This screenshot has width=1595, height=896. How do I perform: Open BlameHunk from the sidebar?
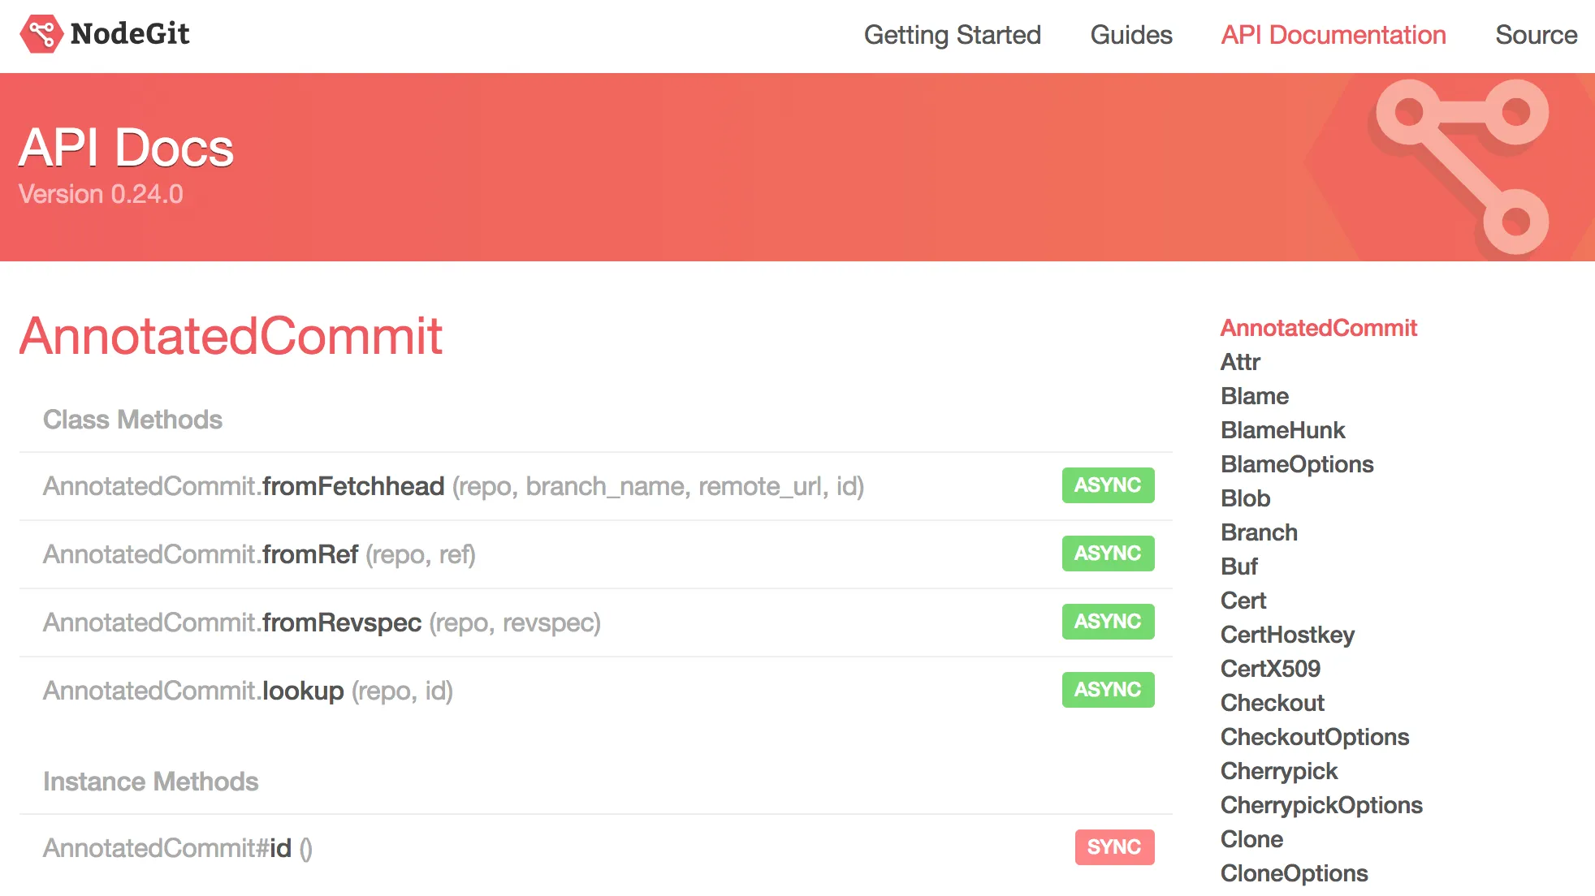[1283, 430]
